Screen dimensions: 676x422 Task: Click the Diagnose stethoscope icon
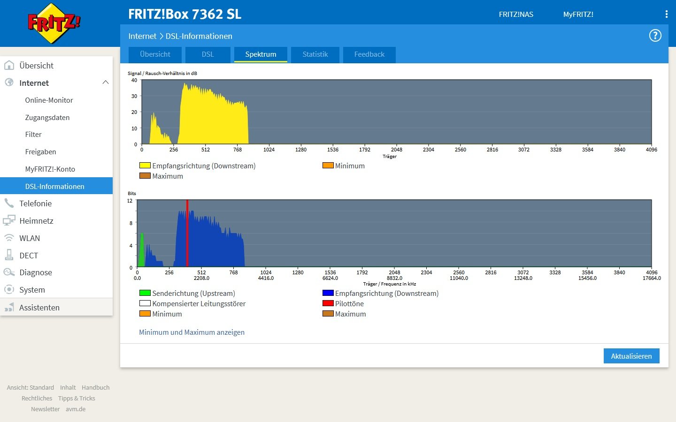[9, 272]
